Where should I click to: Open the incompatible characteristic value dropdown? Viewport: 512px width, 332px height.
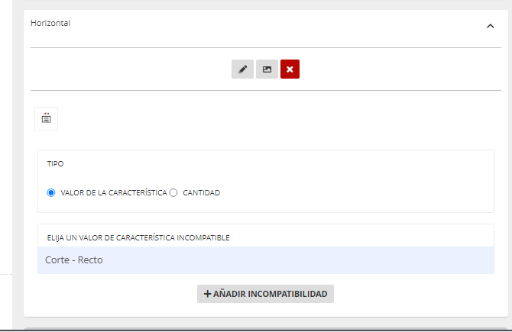tap(265, 259)
